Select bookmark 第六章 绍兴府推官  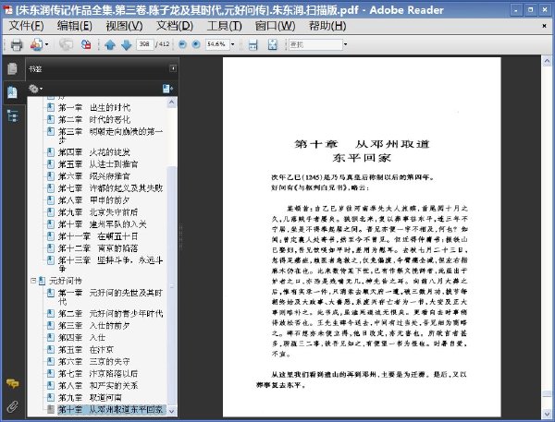pos(93,176)
